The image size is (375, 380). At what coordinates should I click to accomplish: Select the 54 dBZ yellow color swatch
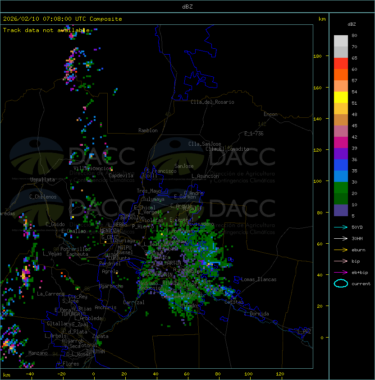341,97
